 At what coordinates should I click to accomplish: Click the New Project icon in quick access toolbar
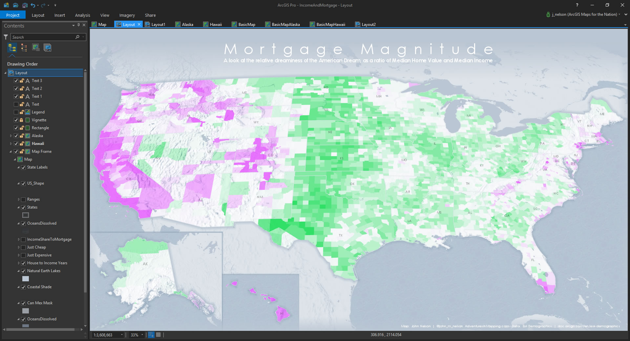6,5
